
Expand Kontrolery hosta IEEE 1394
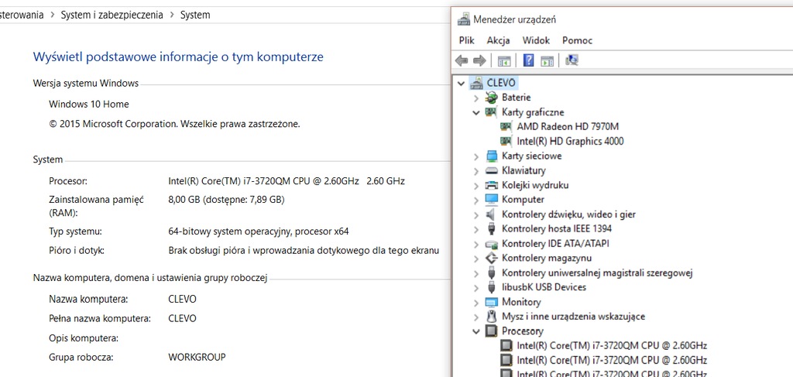tap(476, 229)
